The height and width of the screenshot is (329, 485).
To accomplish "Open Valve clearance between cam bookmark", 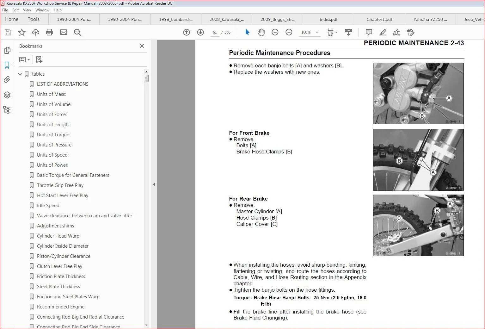I will coord(84,216).
